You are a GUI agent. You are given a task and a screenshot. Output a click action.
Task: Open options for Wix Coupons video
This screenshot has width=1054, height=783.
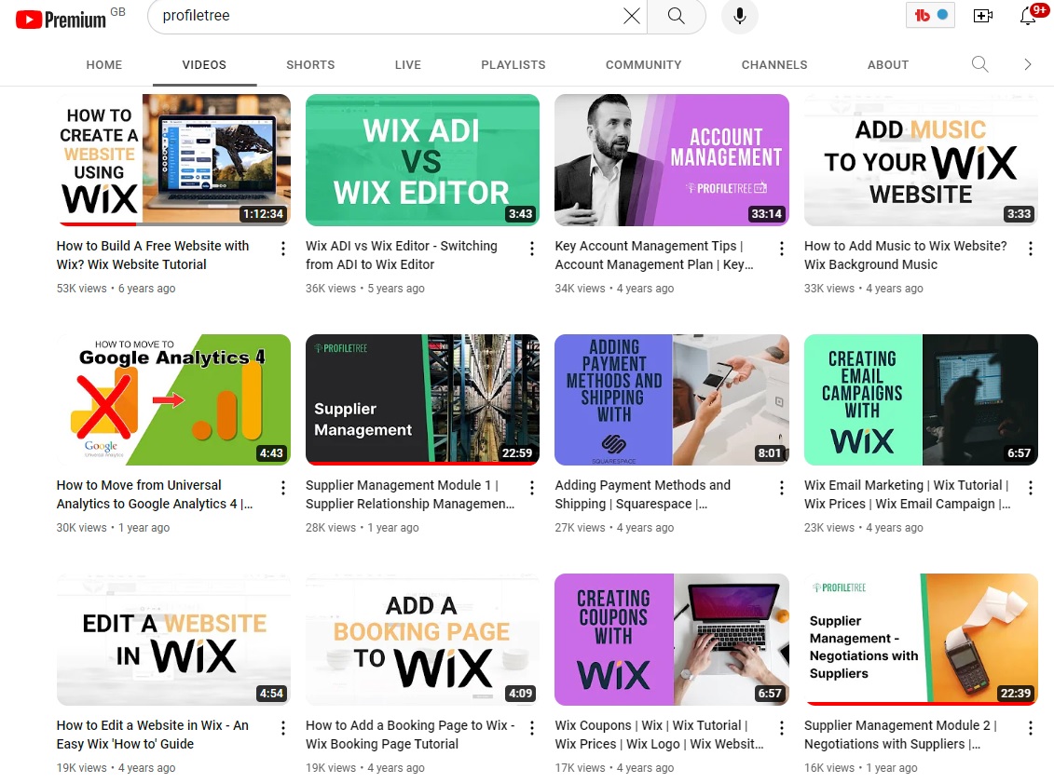[781, 728]
